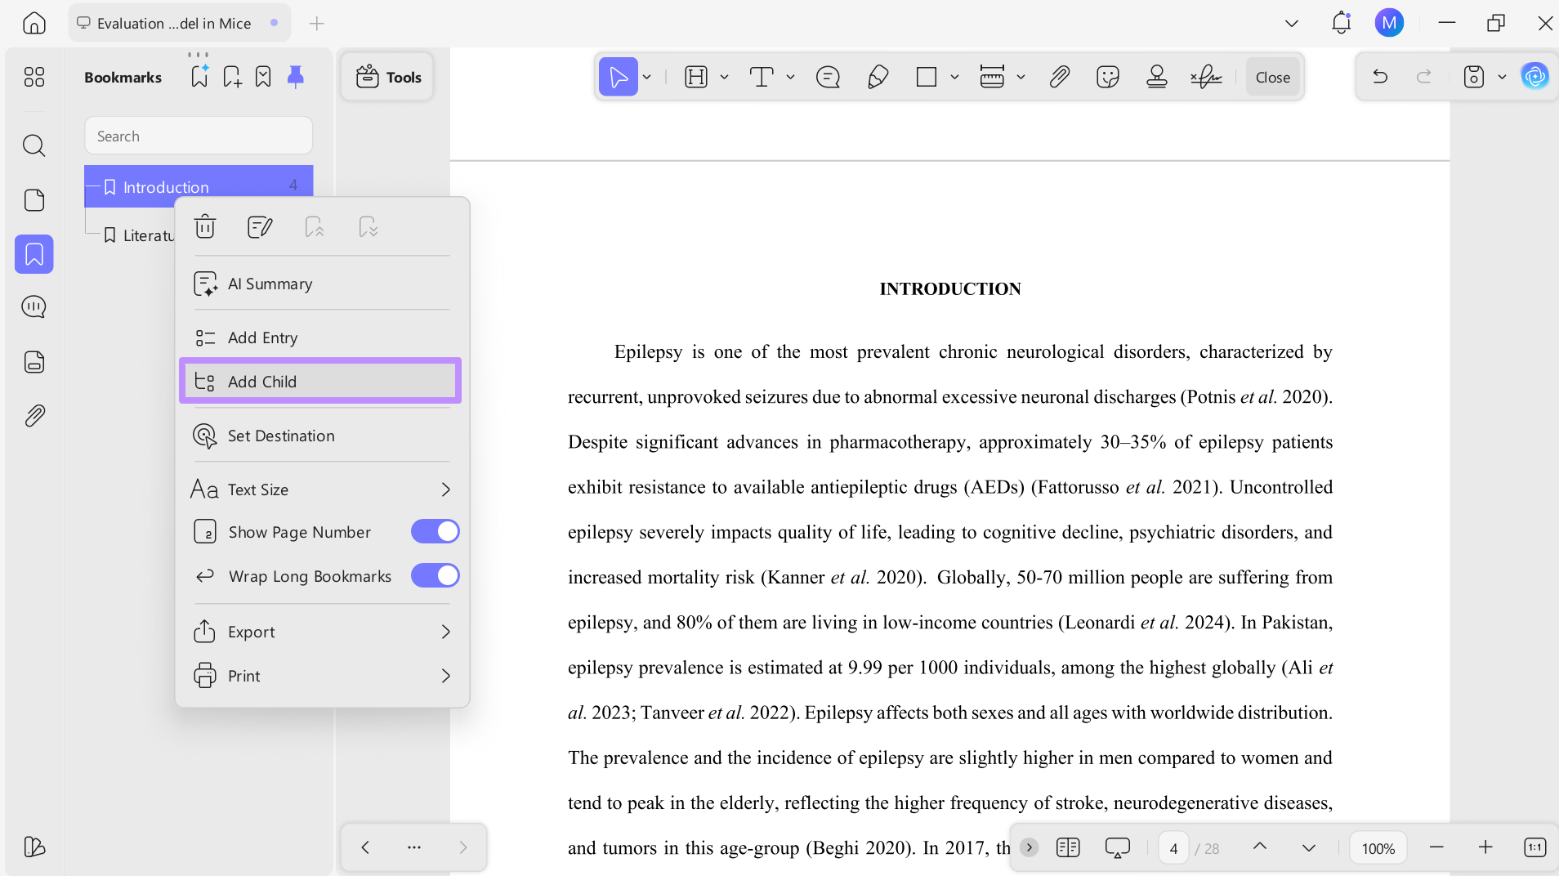Viewport: 1559px width, 876px height.
Task: Open a new tab with plus button
Action: tap(317, 23)
